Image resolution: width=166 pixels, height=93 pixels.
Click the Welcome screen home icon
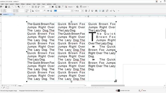point(1,14)
